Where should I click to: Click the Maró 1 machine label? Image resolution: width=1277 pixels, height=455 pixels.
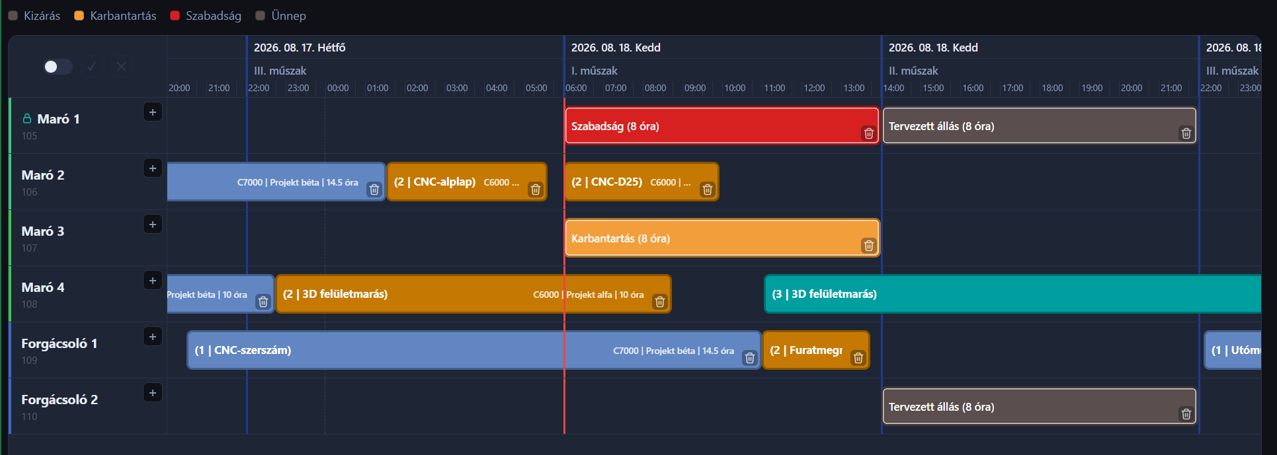coord(58,119)
